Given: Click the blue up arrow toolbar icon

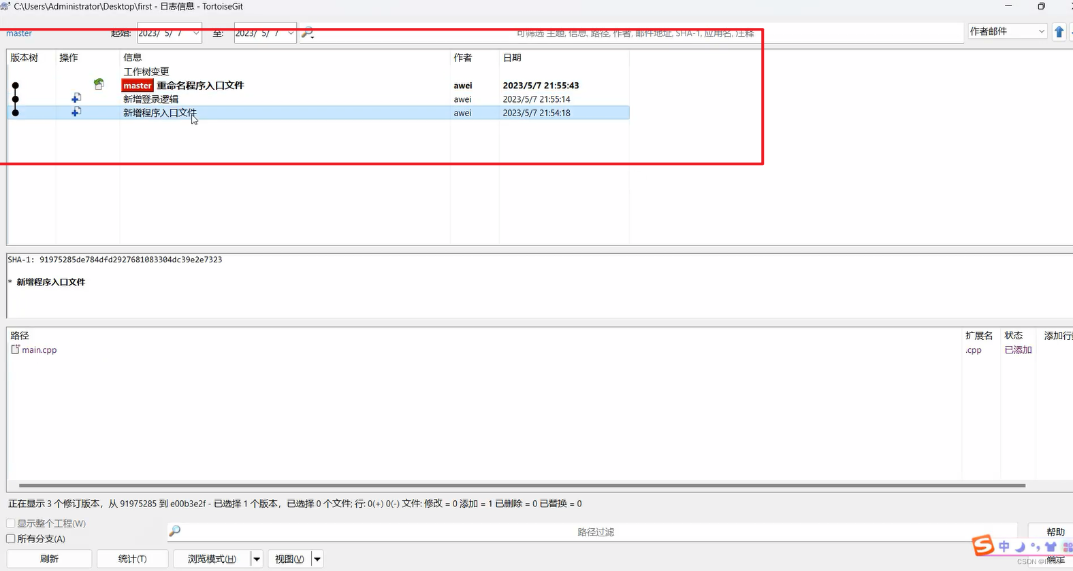Looking at the screenshot, I should pyautogui.click(x=1059, y=32).
